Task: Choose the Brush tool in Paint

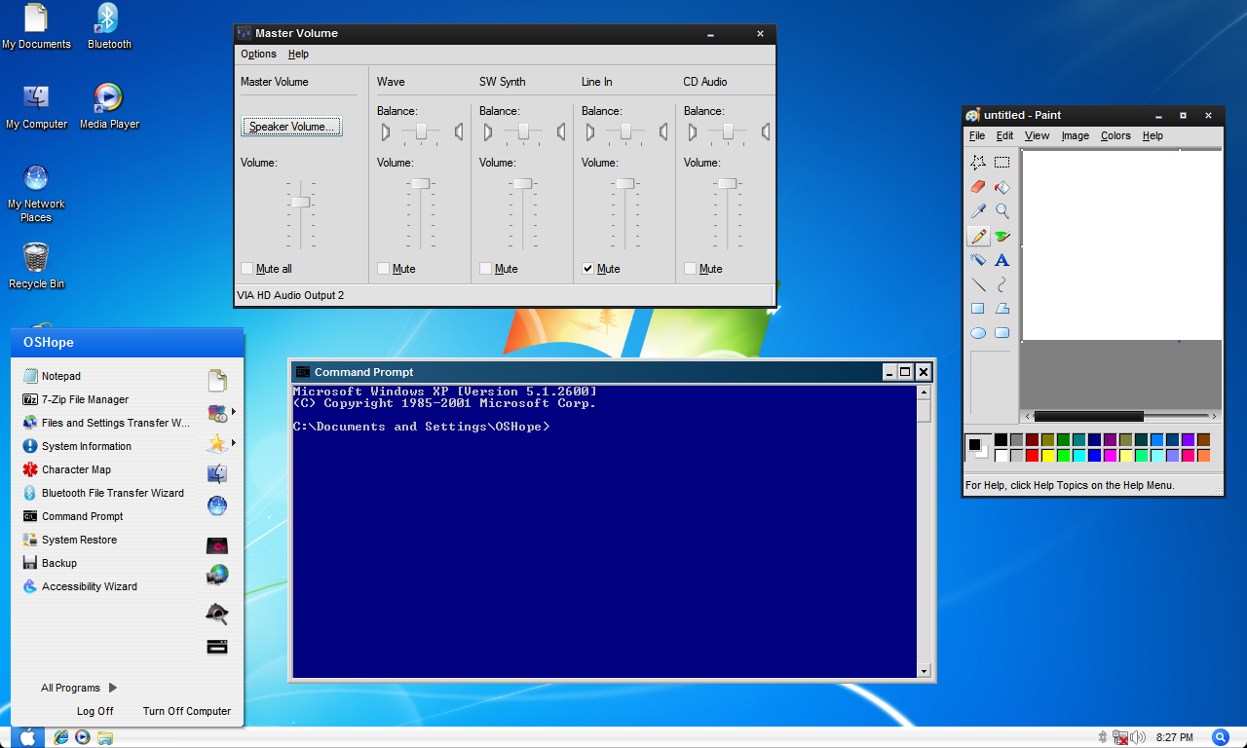Action: (1001, 236)
